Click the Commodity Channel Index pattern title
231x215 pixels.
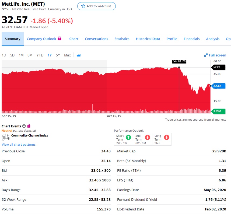coord(30,135)
